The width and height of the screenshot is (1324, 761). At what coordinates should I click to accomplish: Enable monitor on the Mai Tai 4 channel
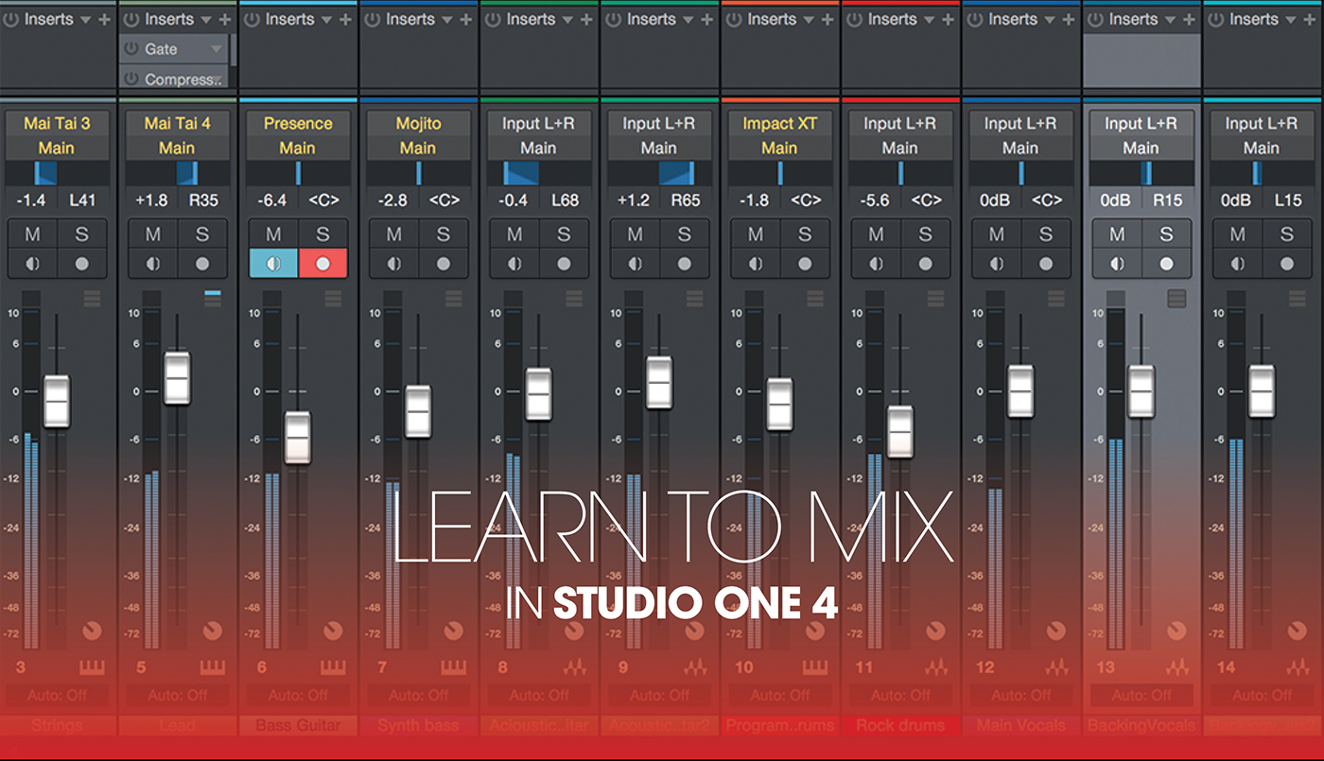coord(153,264)
